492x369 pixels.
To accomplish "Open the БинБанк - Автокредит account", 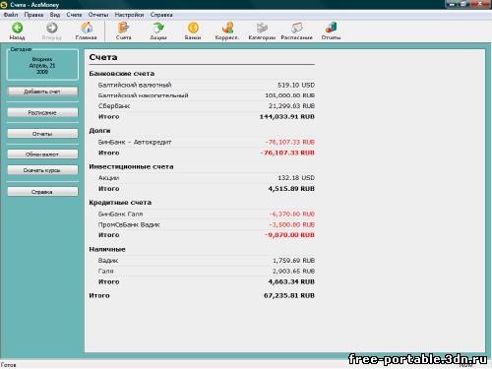I will (135, 142).
